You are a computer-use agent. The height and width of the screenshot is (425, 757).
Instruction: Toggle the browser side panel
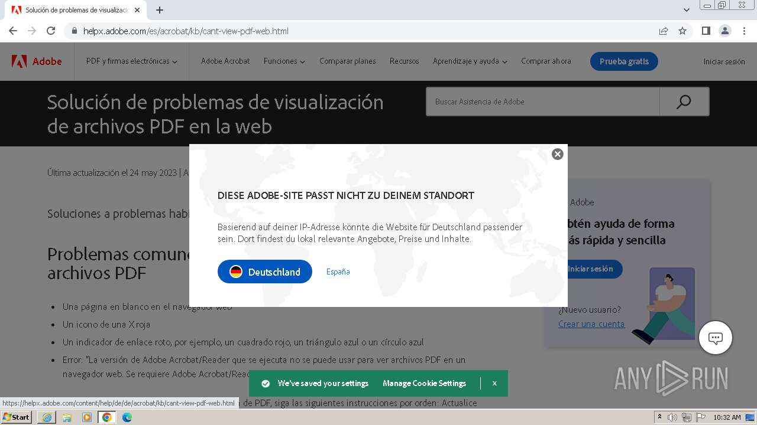pyautogui.click(x=706, y=31)
